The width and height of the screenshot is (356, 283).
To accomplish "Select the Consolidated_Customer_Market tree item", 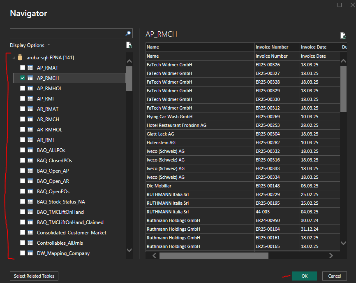I will tap(72, 232).
